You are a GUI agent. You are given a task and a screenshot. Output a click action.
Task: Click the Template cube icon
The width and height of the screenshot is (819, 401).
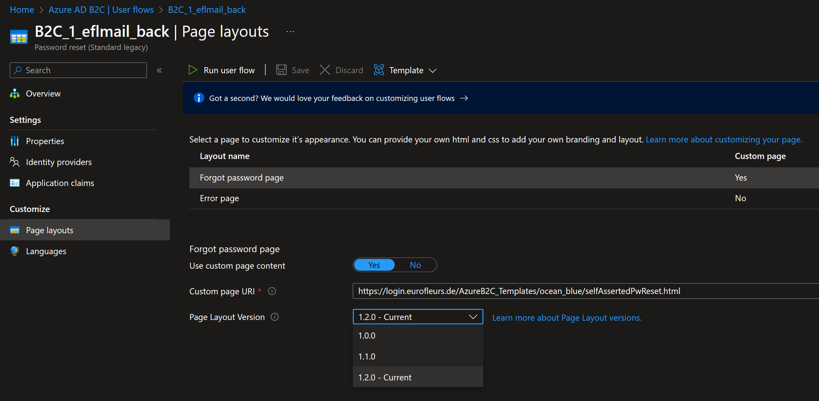point(379,70)
